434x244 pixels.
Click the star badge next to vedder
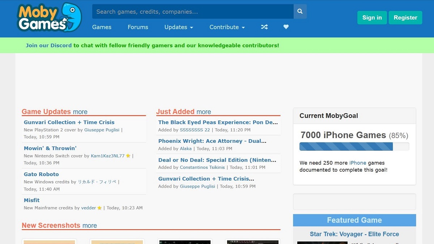(99, 208)
